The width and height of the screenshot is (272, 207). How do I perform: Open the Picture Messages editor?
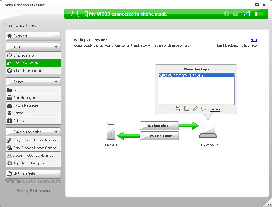click(33, 105)
